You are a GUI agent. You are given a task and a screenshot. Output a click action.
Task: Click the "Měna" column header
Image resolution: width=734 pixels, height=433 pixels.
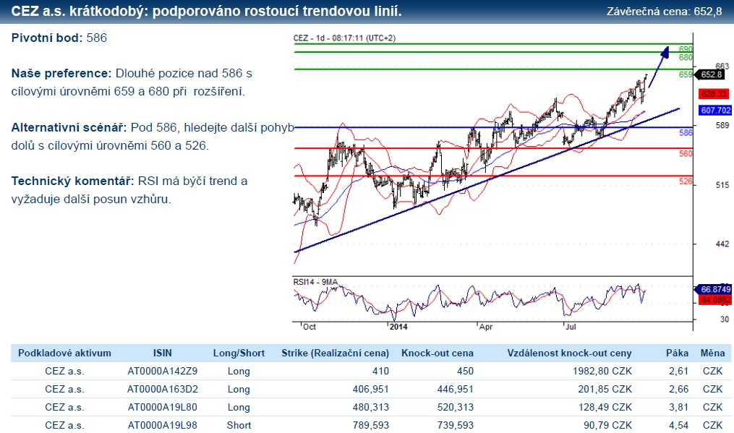[x=712, y=353]
